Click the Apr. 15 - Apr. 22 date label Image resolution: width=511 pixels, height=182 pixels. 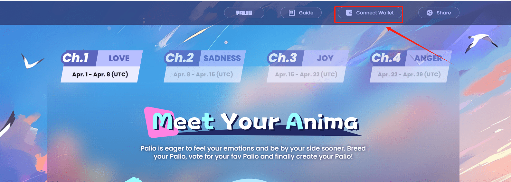pyautogui.click(x=306, y=74)
